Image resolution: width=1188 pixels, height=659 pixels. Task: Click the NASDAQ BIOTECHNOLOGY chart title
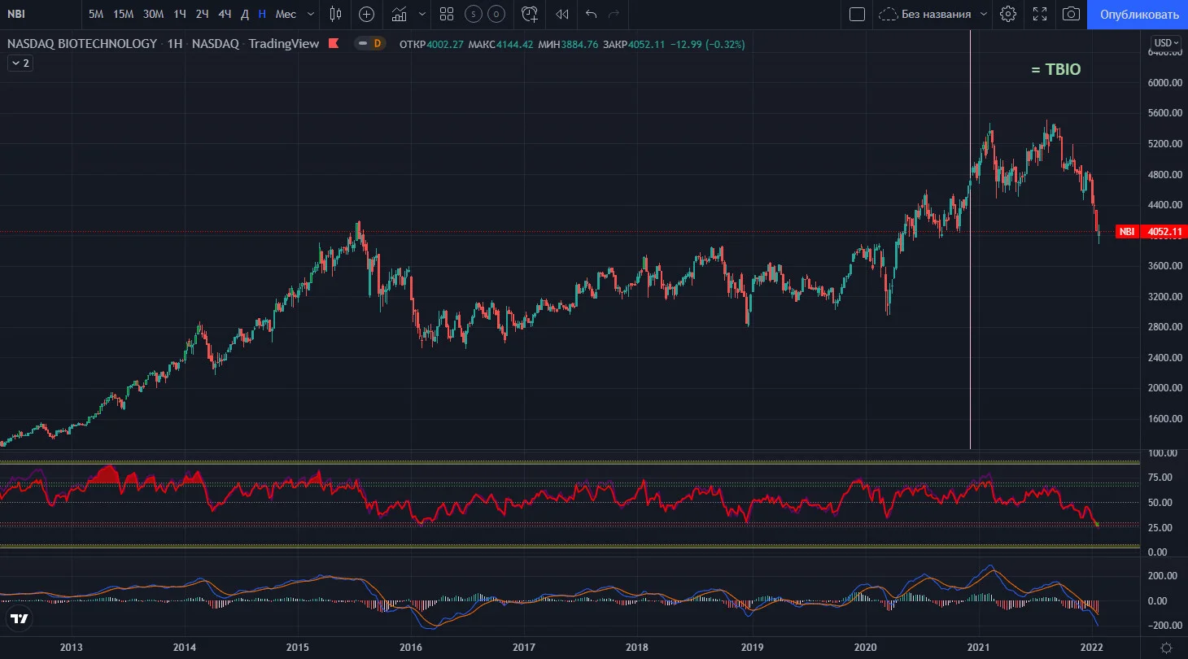(x=82, y=44)
